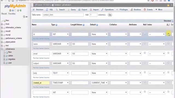Image resolution: width=175 pixels, height=98 pixels.
Task: Select the information_schema database
Action: (x=13, y=27)
